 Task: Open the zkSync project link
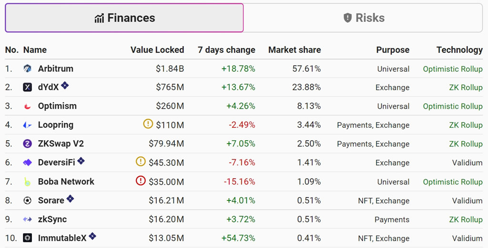pos(52,219)
